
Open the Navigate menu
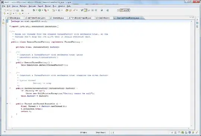point(32,6)
